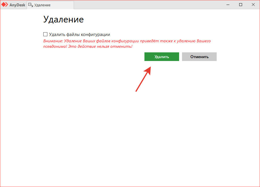The image size is (260, 187).
Task: Enable Удалить файлы конфигурации checkbox
Action: (x=45, y=34)
